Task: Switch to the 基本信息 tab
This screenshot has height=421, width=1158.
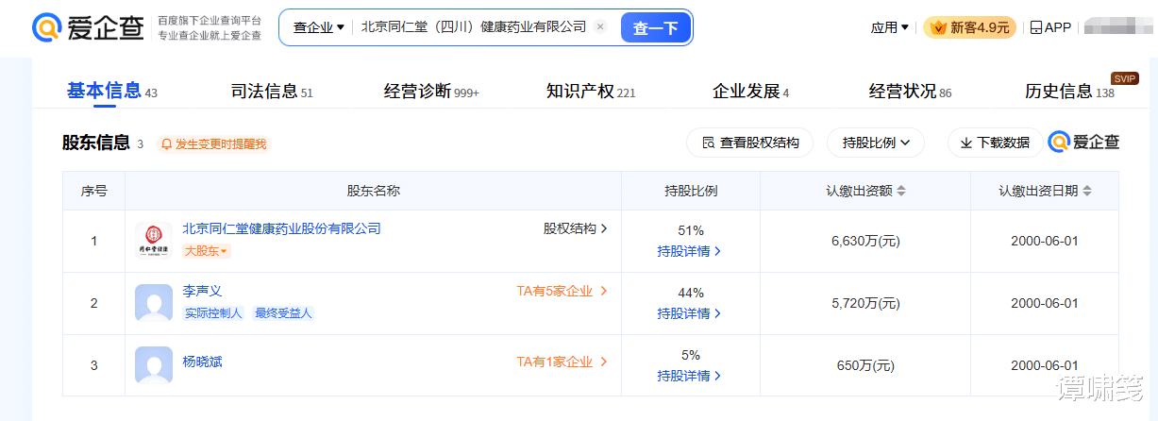Action: click(x=110, y=91)
